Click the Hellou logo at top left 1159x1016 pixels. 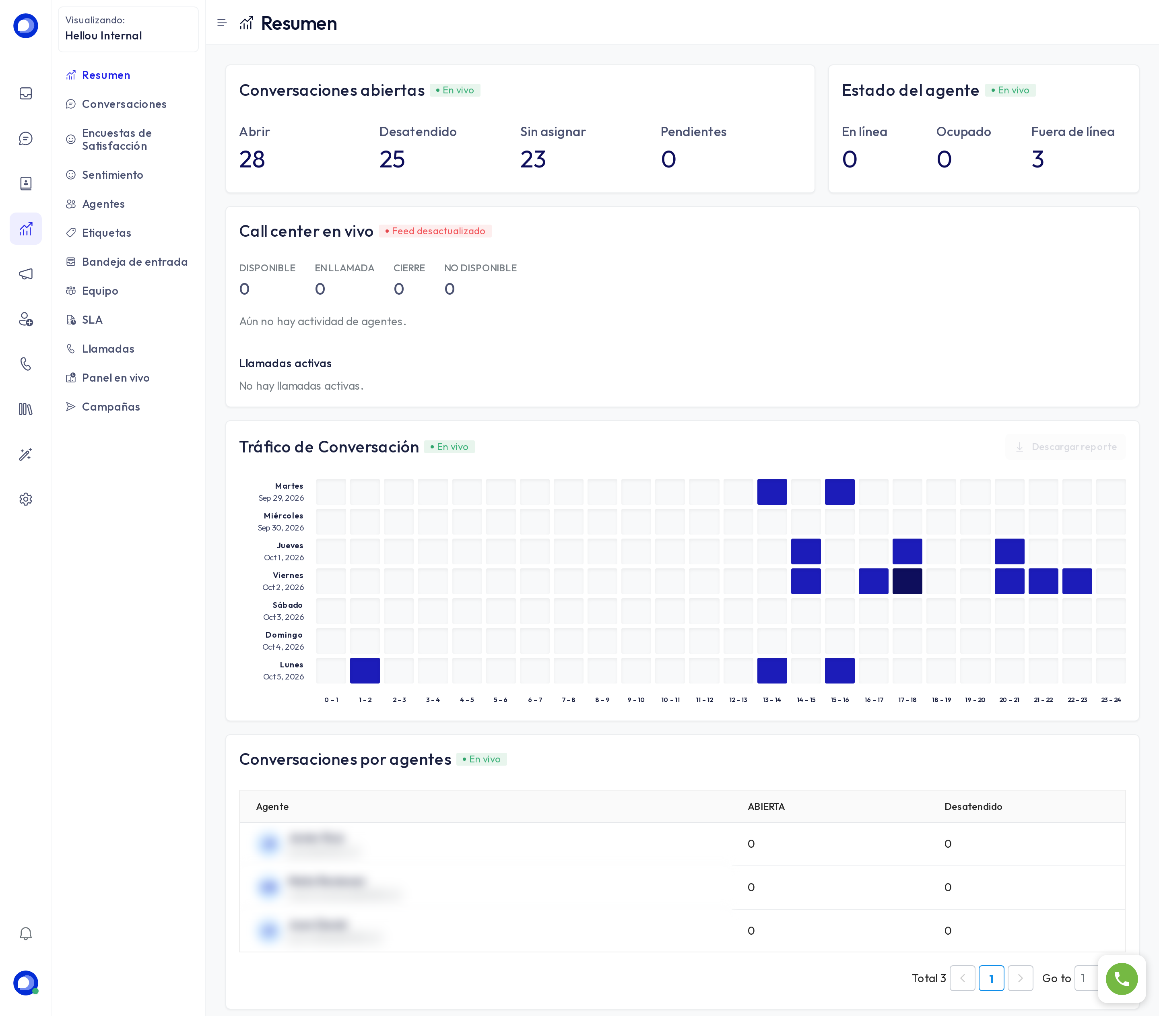click(25, 25)
